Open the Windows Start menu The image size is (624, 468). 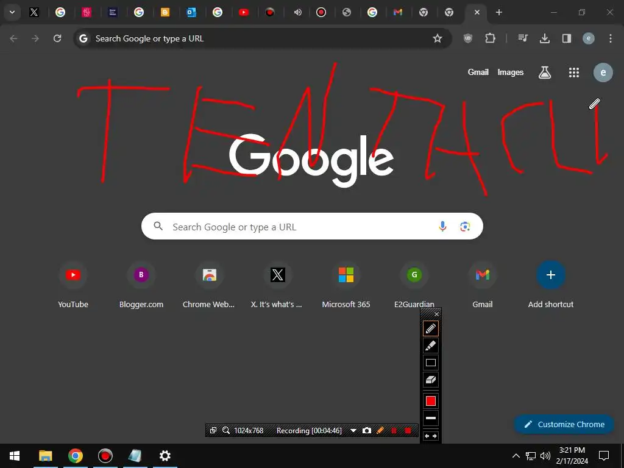tap(15, 456)
